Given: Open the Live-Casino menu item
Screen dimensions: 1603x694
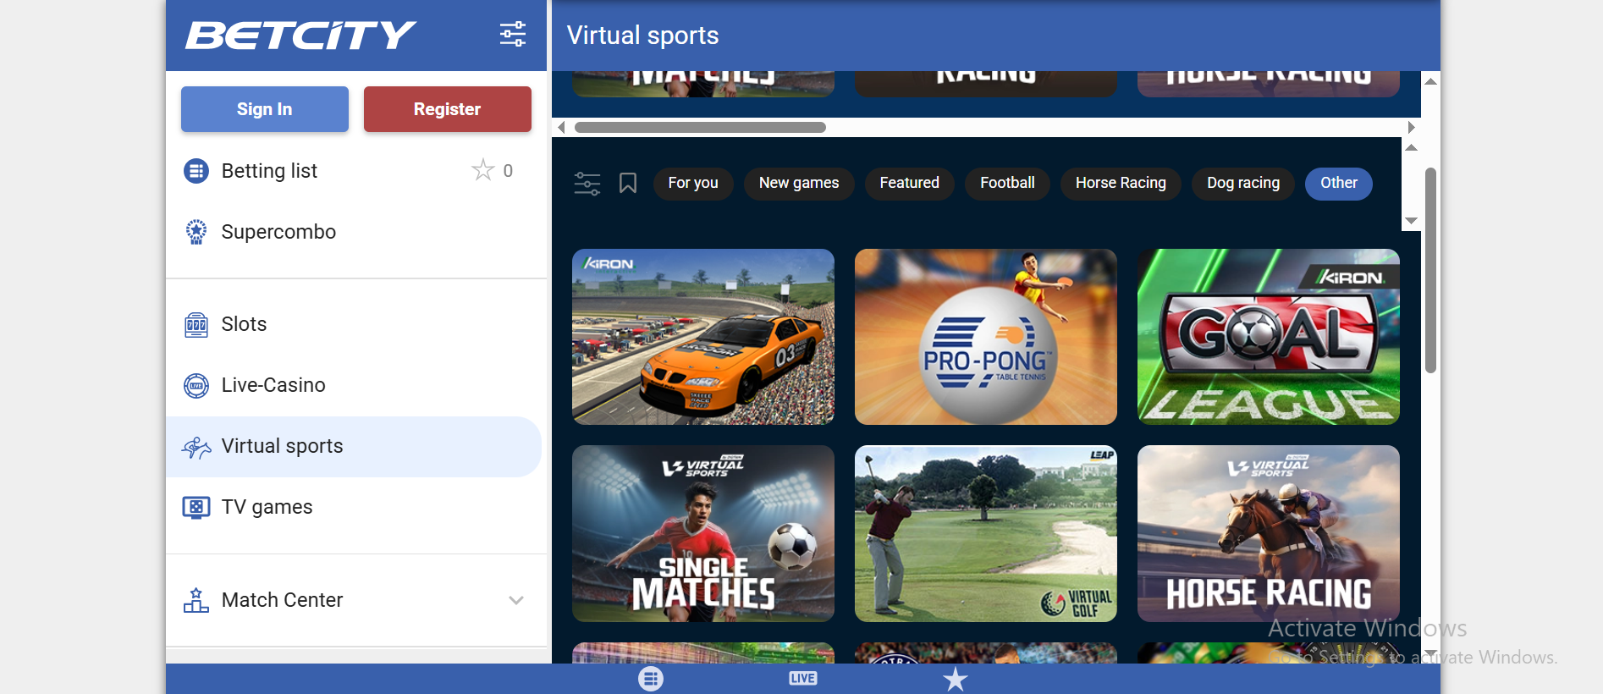Looking at the screenshot, I should pyautogui.click(x=354, y=385).
